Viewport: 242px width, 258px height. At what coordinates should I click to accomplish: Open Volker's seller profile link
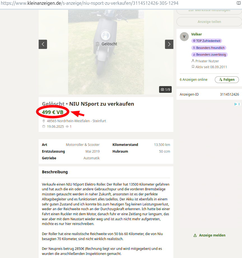click(x=196, y=34)
